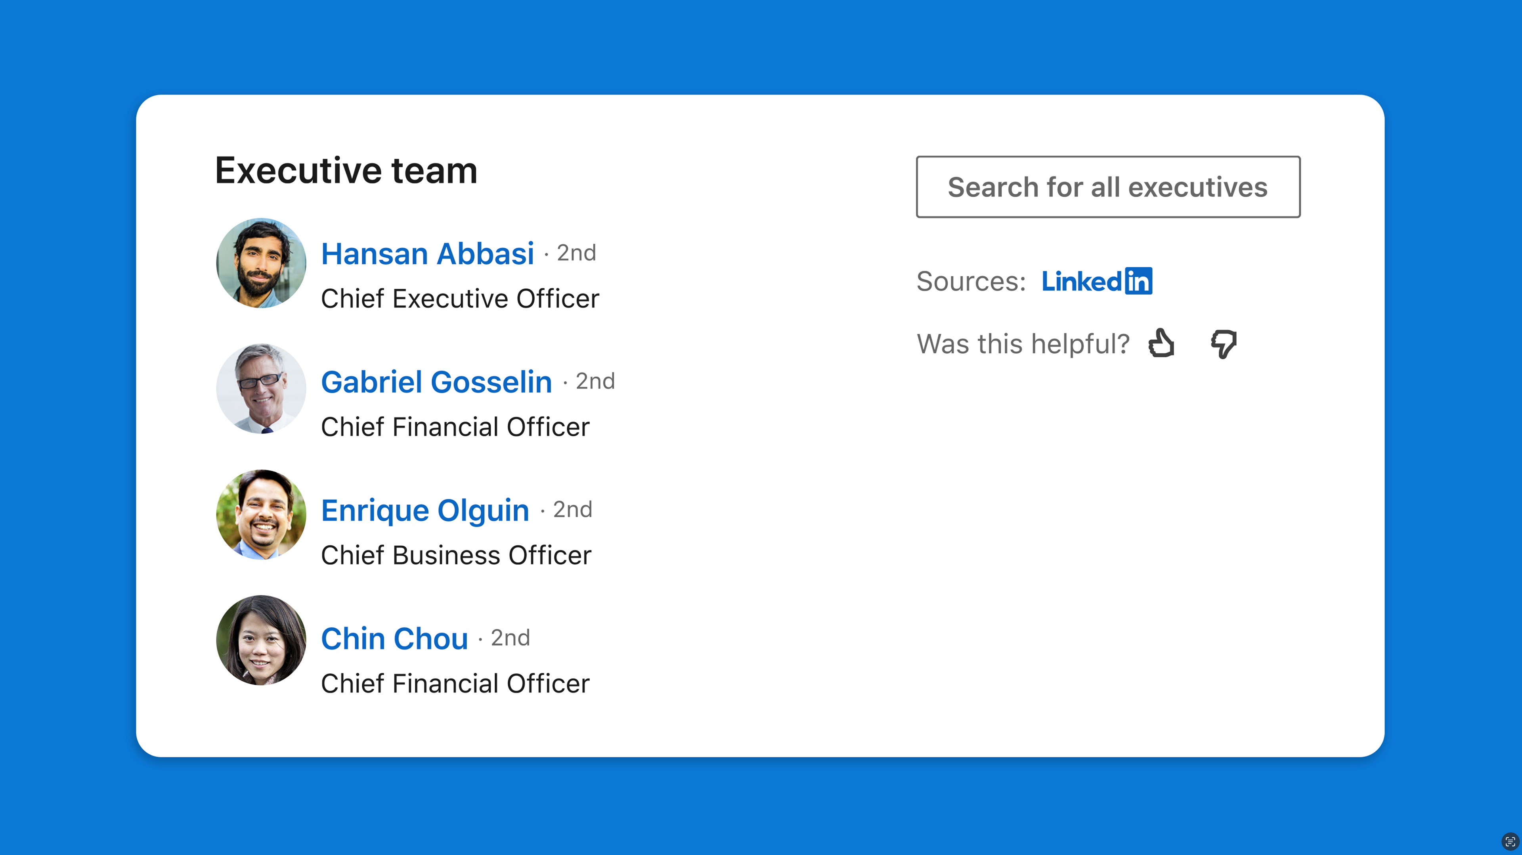Image resolution: width=1522 pixels, height=855 pixels.
Task: Click the Chief Executive Officer title
Action: click(460, 299)
